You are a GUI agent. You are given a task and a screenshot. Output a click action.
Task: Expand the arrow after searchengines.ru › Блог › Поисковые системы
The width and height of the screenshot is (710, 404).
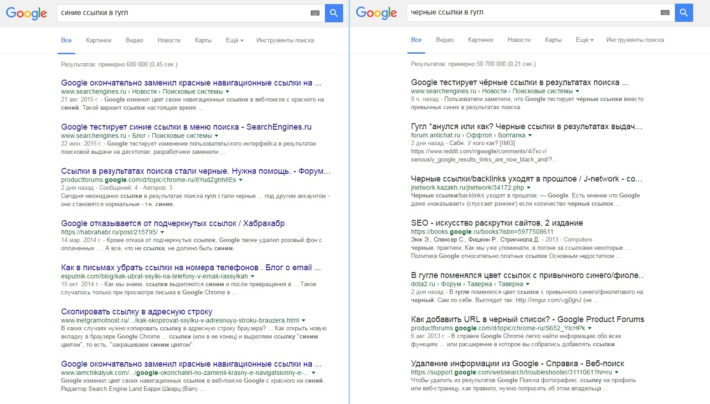216,136
